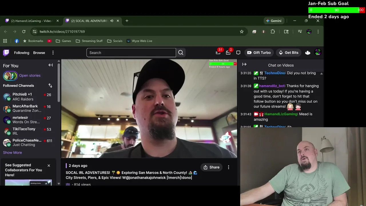This screenshot has height=206, width=366.
Task: Close the HamandLizGaming tab
Action: (x=57, y=21)
